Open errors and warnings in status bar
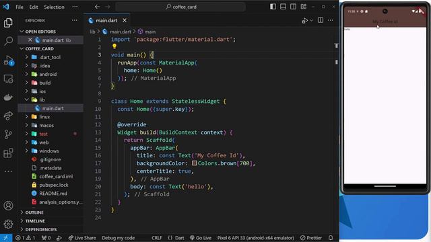This screenshot has width=431, height=242. tap(26, 238)
